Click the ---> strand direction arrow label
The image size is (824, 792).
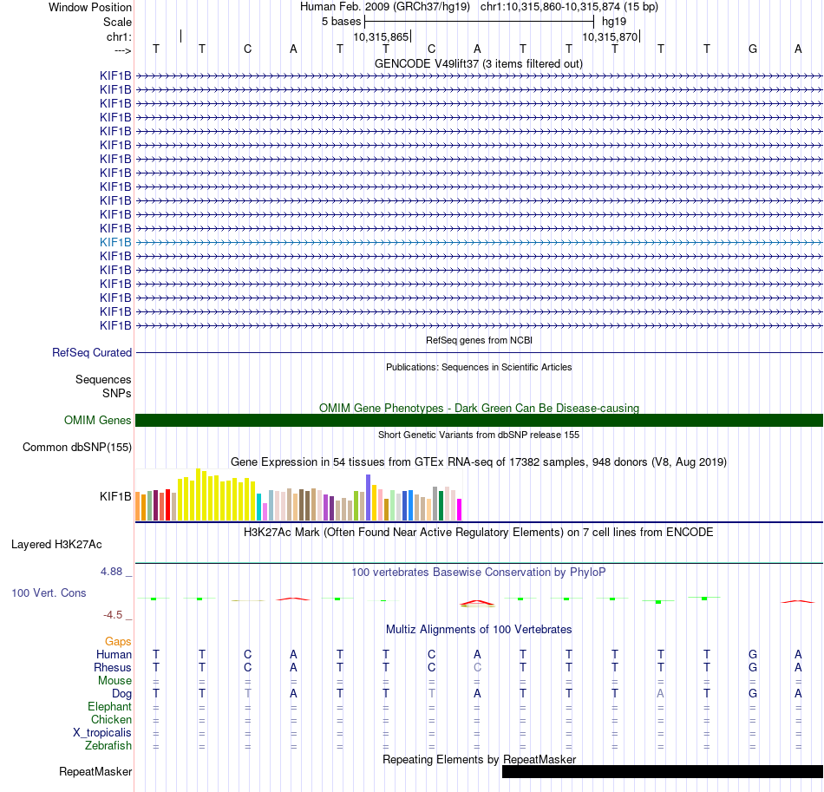tap(122, 50)
